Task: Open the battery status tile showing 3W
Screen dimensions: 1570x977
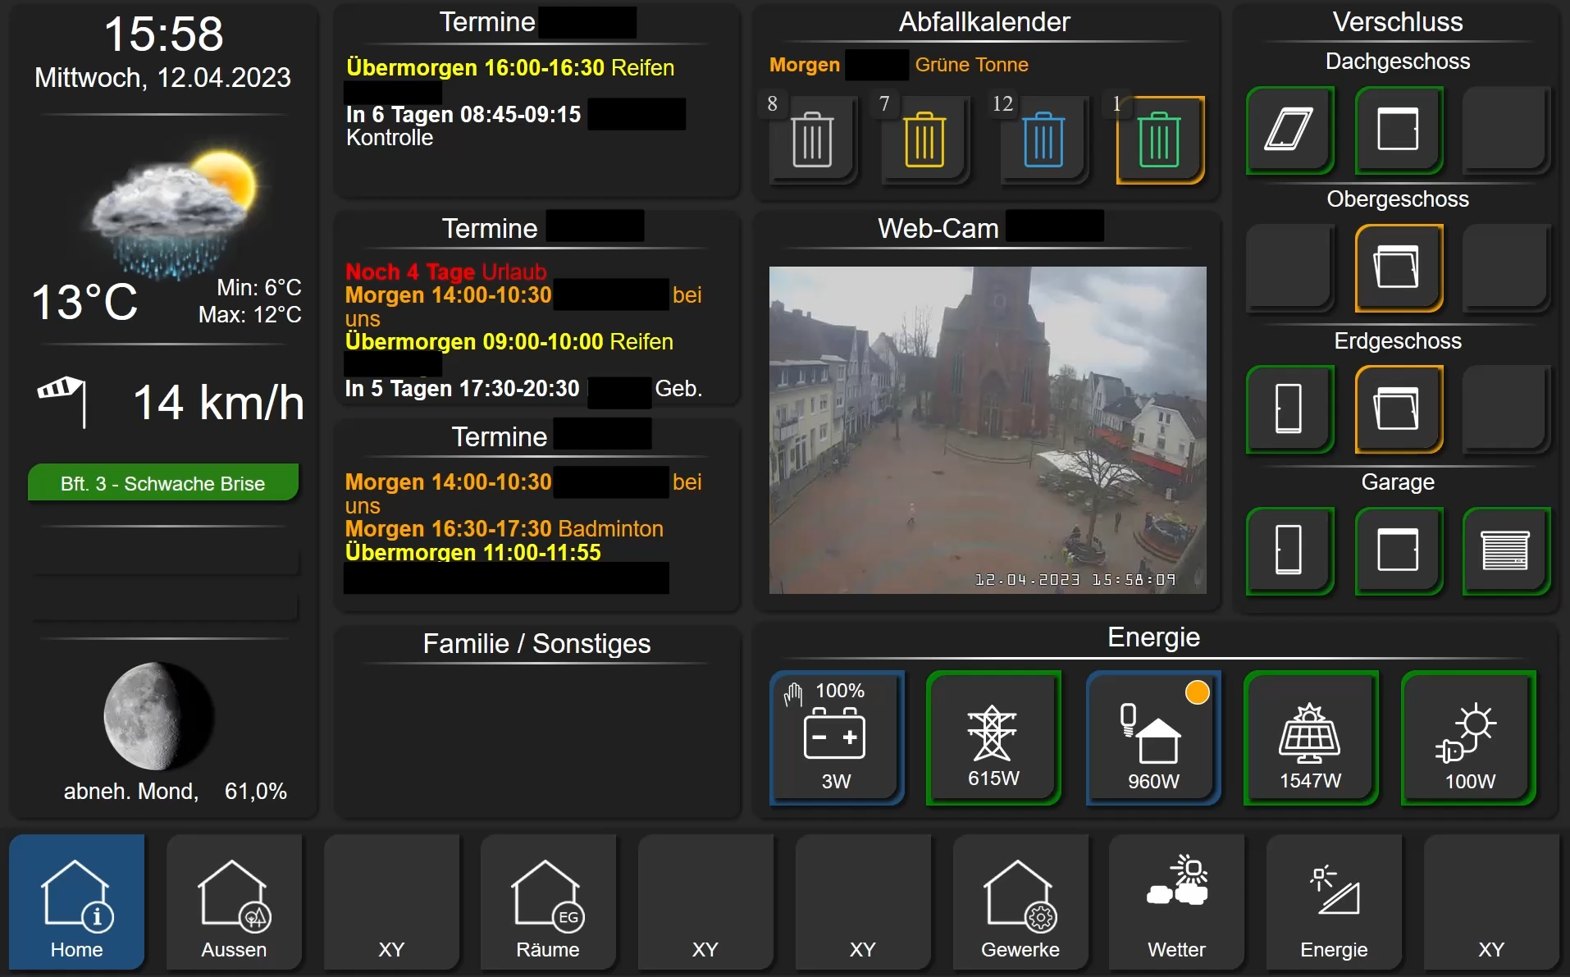Action: 836,737
